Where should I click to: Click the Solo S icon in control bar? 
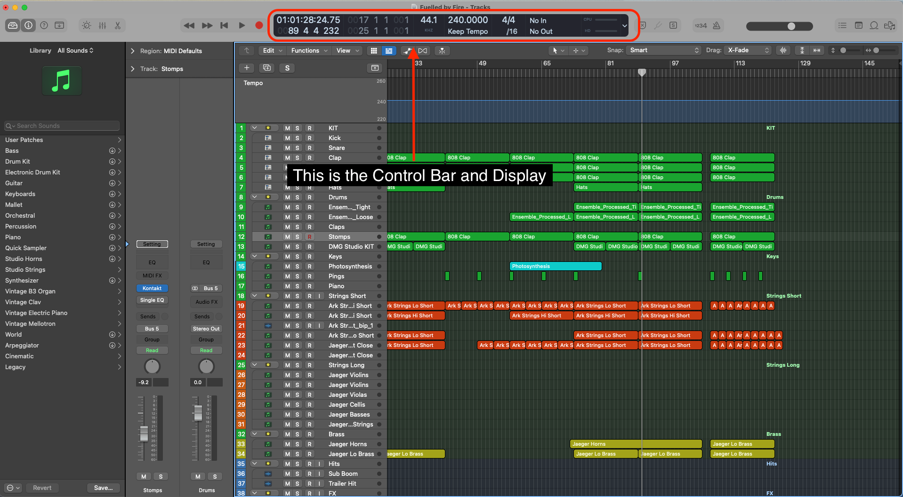click(x=673, y=25)
